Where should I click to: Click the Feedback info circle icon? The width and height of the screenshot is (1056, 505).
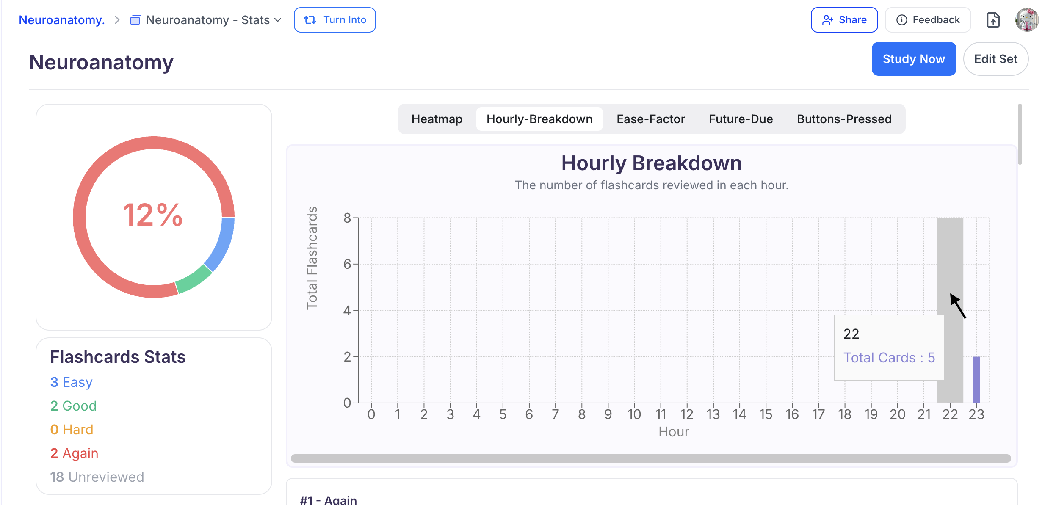click(x=901, y=20)
